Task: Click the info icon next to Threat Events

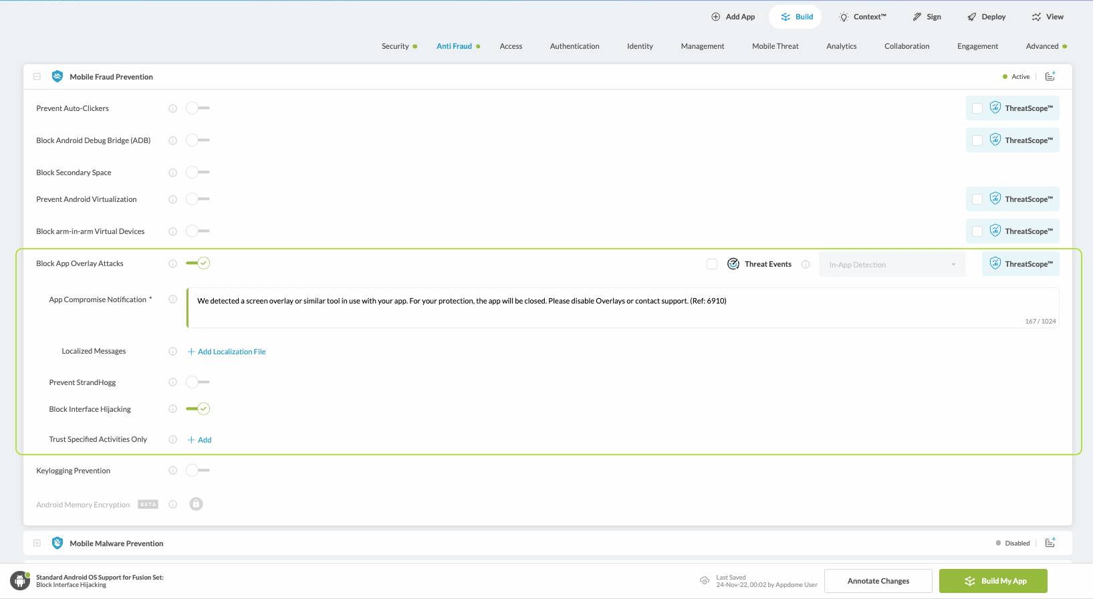Action: point(806,264)
